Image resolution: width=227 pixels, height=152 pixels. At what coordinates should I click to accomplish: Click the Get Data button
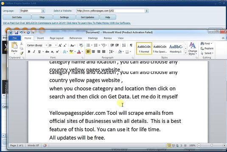[17, 17]
